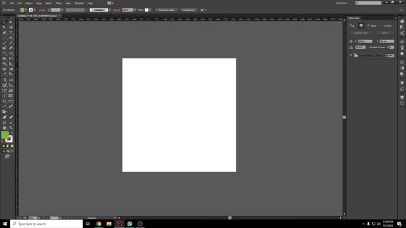Open the Artboards panel from the dock
This screenshot has width=406, height=228.
point(402,103)
